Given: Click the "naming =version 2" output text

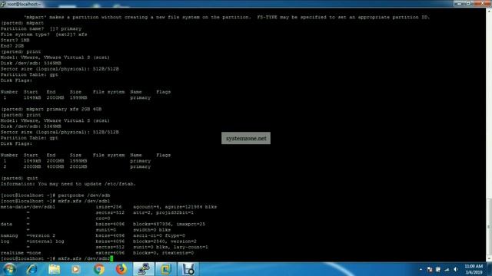Looking at the screenshot, I should point(28,235).
